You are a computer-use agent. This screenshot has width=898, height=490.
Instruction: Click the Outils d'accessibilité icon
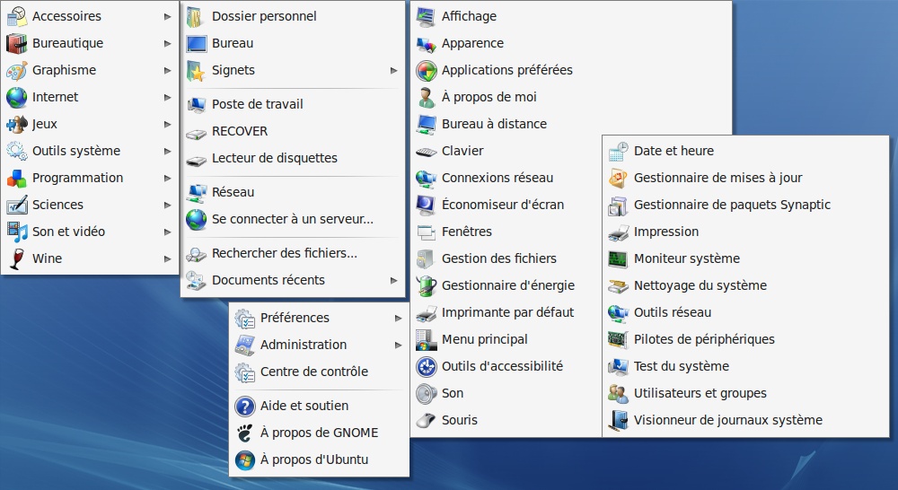426,366
